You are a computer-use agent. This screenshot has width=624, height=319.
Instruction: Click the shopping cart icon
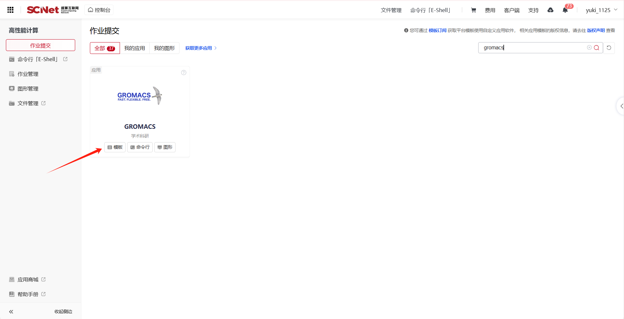(473, 10)
